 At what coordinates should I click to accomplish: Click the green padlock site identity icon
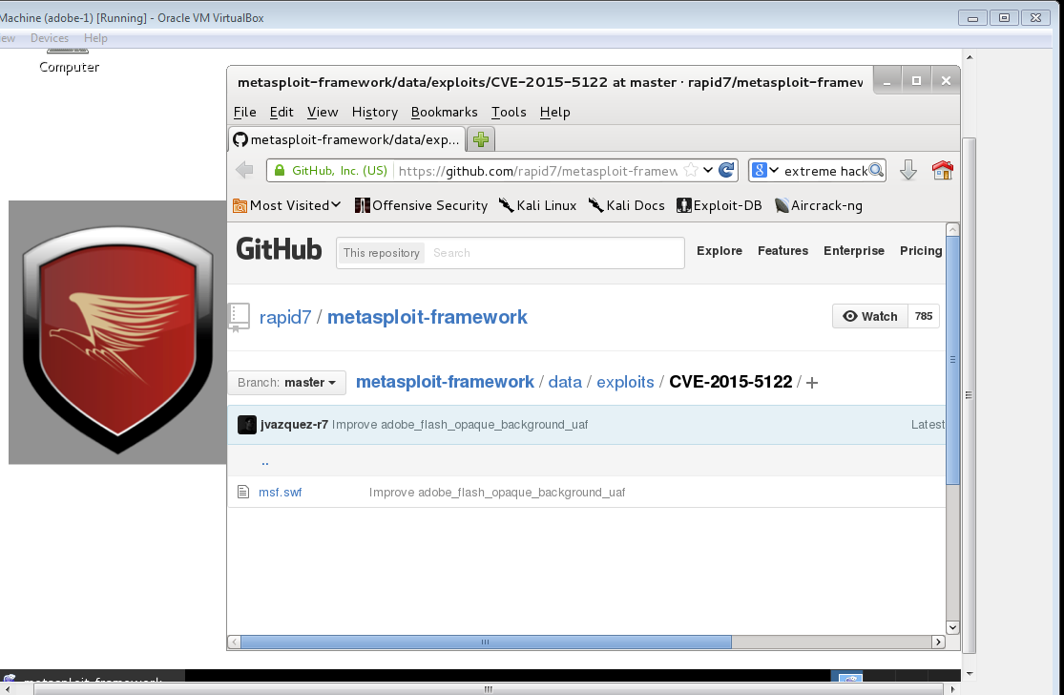tap(279, 170)
